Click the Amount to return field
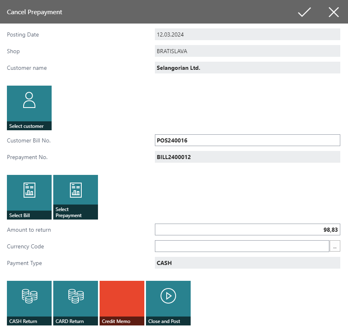 (x=248, y=229)
